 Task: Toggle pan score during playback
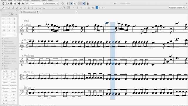coord(84,4)
